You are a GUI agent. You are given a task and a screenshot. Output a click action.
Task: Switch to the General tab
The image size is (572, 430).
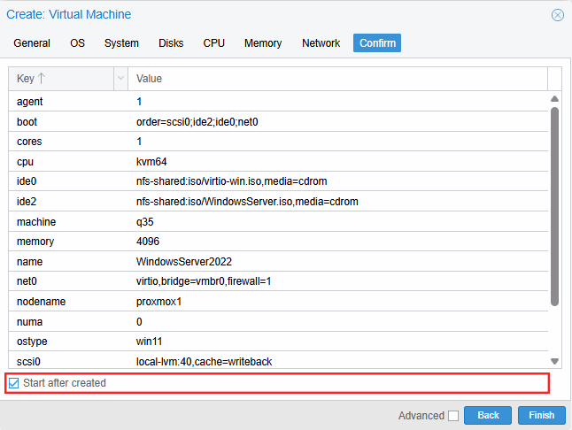32,43
